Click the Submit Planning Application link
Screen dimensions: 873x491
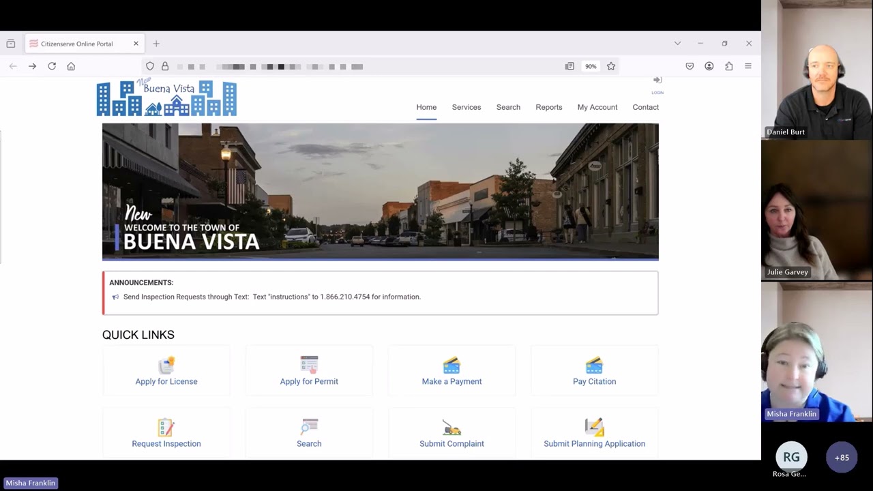(594, 443)
